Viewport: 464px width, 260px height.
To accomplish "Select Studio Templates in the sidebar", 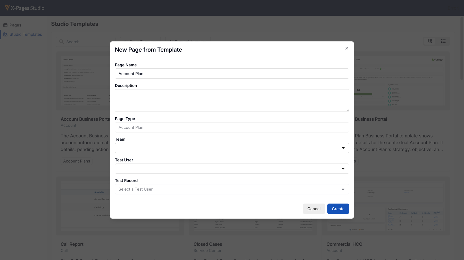I will [x=26, y=34].
